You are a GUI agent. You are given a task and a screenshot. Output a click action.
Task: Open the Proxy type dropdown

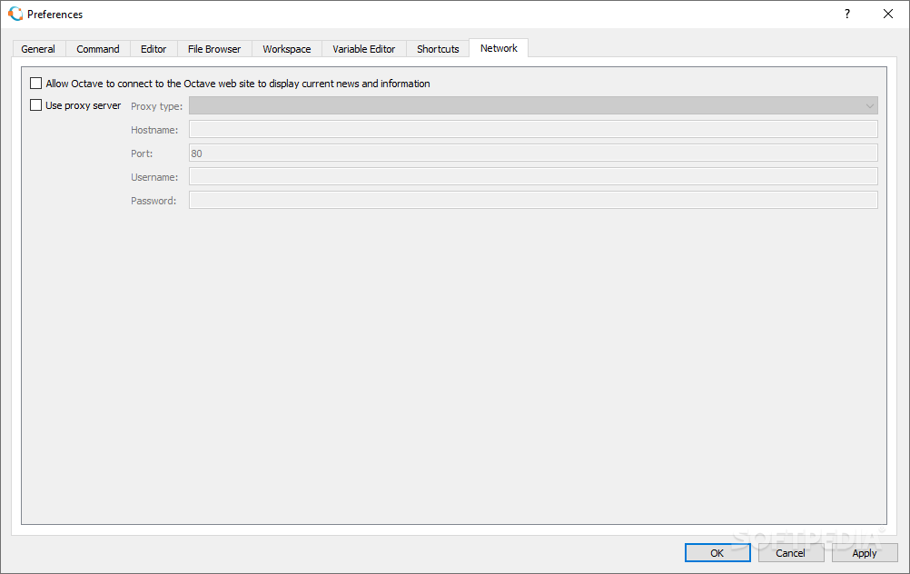(x=533, y=105)
